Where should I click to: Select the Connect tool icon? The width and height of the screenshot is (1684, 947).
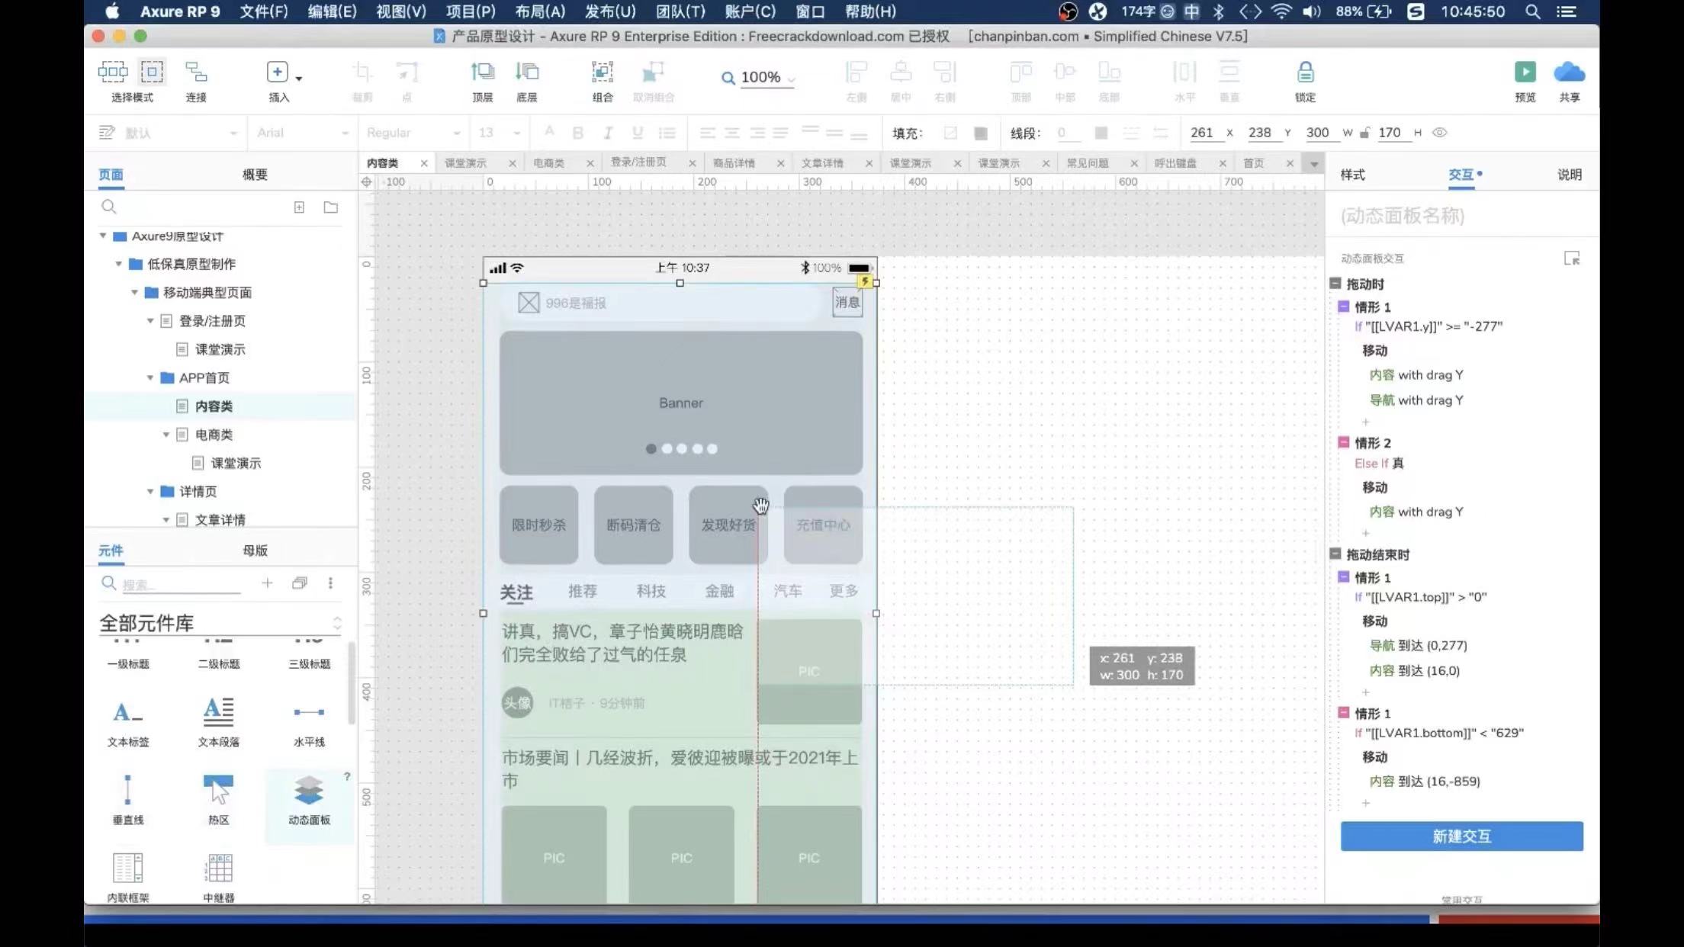196,72
